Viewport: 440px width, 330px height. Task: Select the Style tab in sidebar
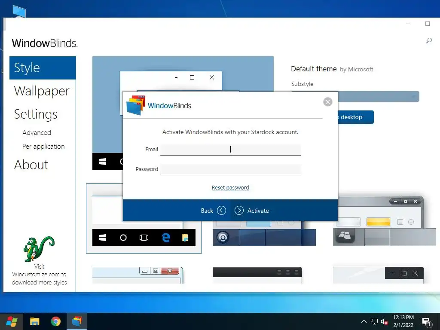pos(43,68)
